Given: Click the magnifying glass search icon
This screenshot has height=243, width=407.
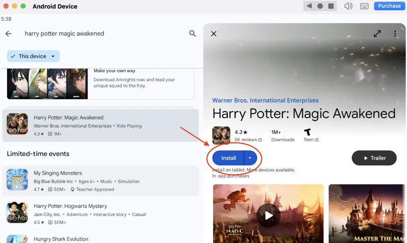Looking at the screenshot, I should [x=192, y=34].
